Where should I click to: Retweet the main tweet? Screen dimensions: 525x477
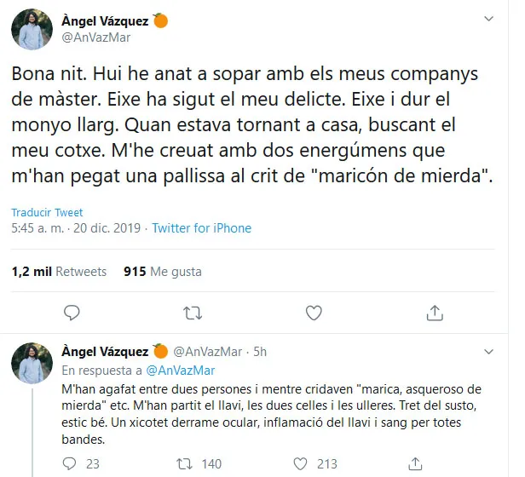click(193, 313)
